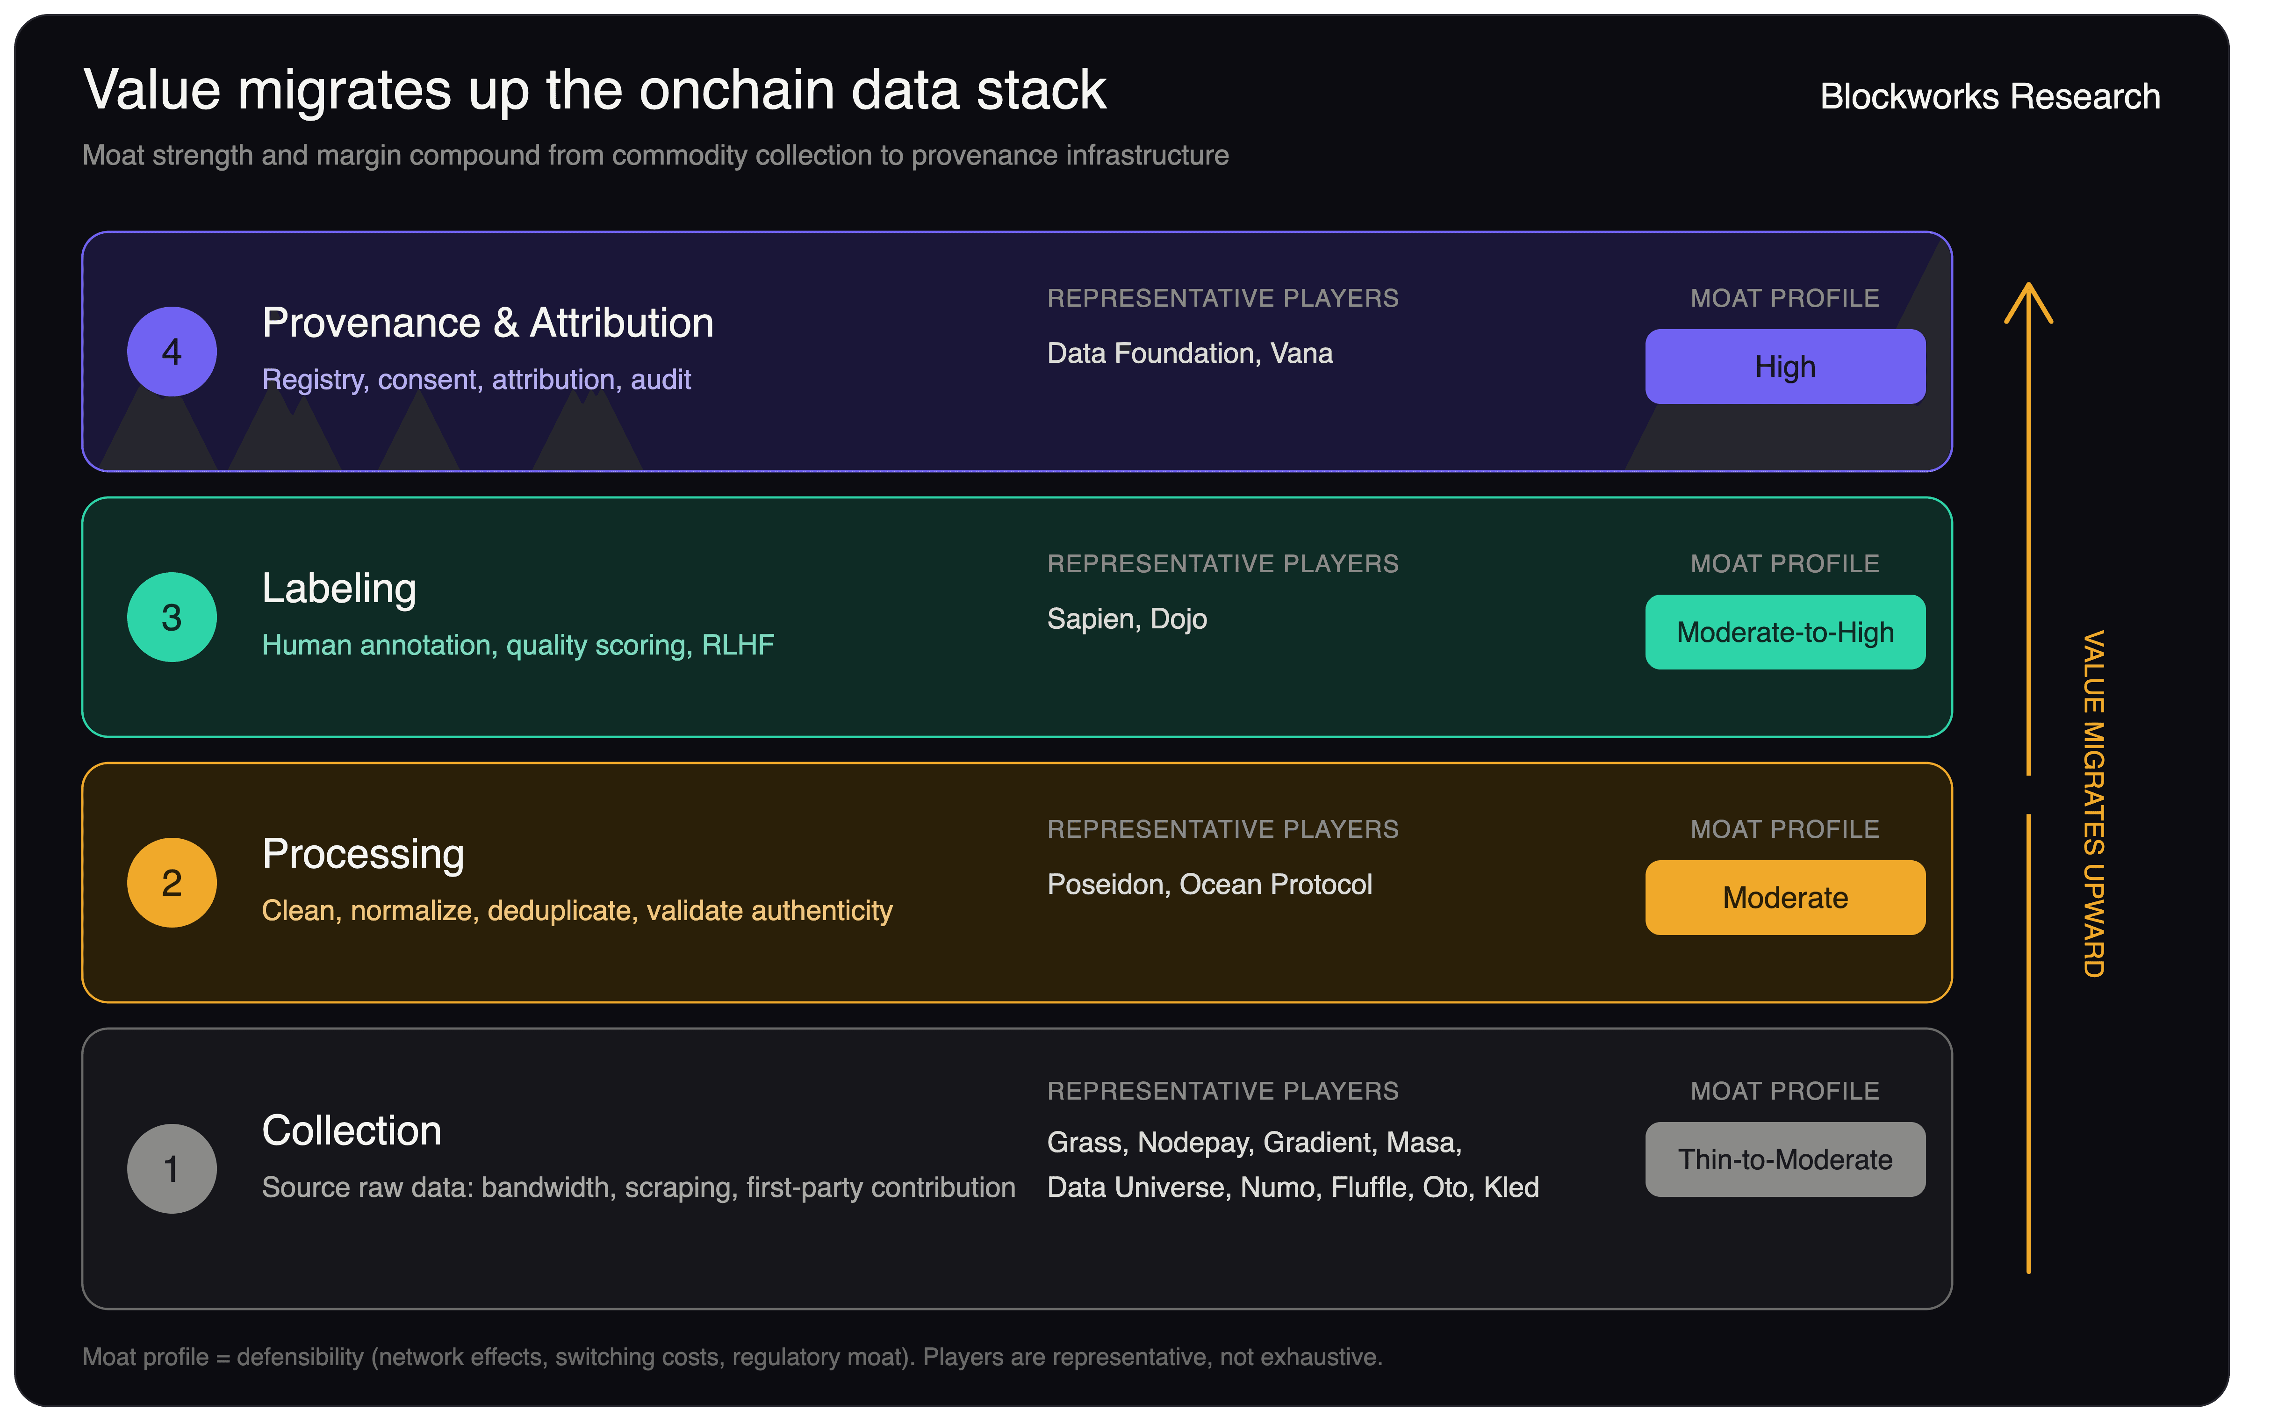This screenshot has height=1425, width=2278.
Task: Click "Registry, consent, attribution, audit" description
Action: tap(477, 380)
